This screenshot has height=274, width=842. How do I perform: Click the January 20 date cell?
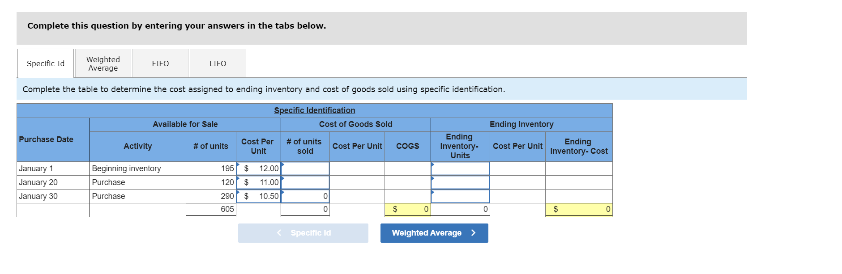(x=53, y=182)
